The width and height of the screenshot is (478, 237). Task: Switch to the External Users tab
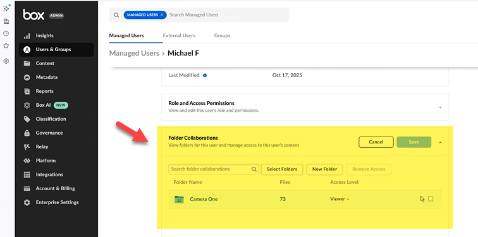coord(179,35)
